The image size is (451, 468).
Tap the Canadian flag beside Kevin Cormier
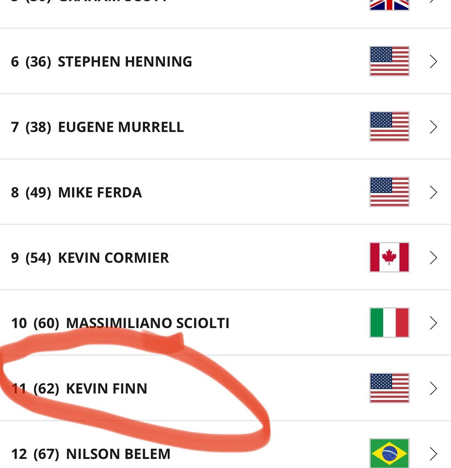tap(389, 257)
